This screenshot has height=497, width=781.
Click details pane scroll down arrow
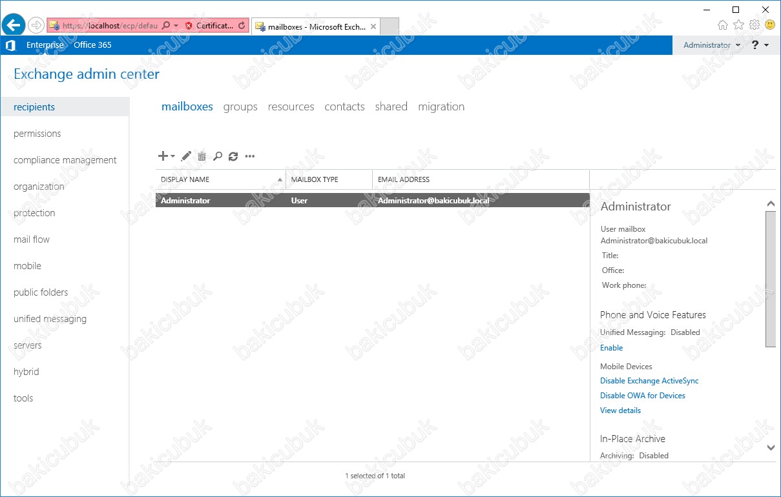[x=771, y=447]
